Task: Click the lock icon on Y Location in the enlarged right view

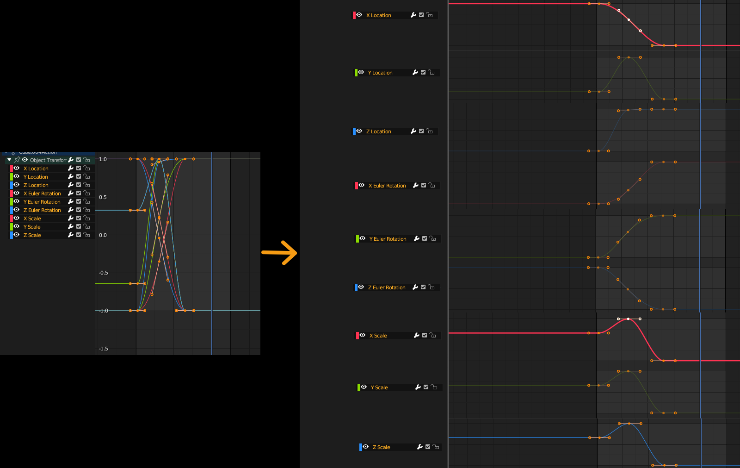Action: pos(431,73)
